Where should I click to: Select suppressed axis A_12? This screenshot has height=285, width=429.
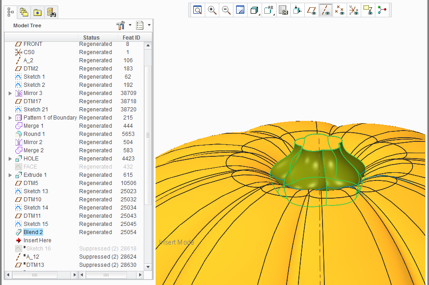(x=33, y=257)
